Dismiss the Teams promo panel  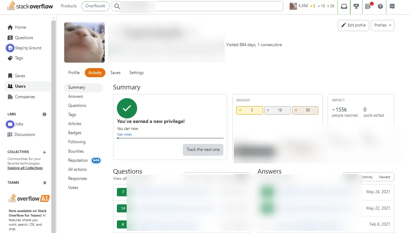pyautogui.click(x=45, y=183)
